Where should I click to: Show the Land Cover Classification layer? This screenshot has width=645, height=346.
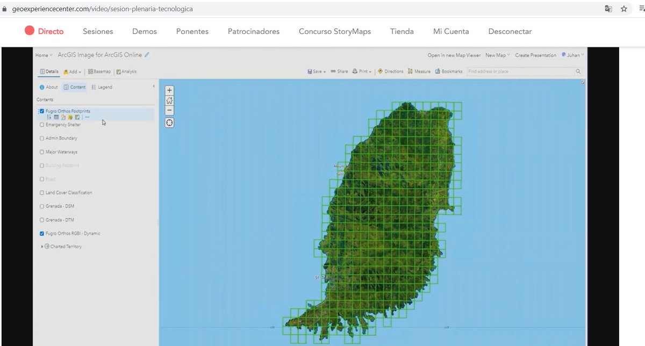[42, 192]
